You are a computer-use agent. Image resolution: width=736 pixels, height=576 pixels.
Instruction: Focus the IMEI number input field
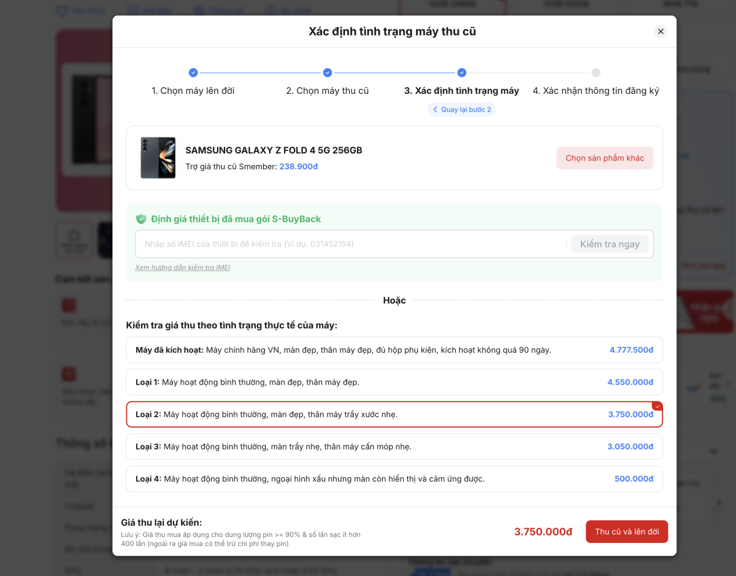click(351, 244)
